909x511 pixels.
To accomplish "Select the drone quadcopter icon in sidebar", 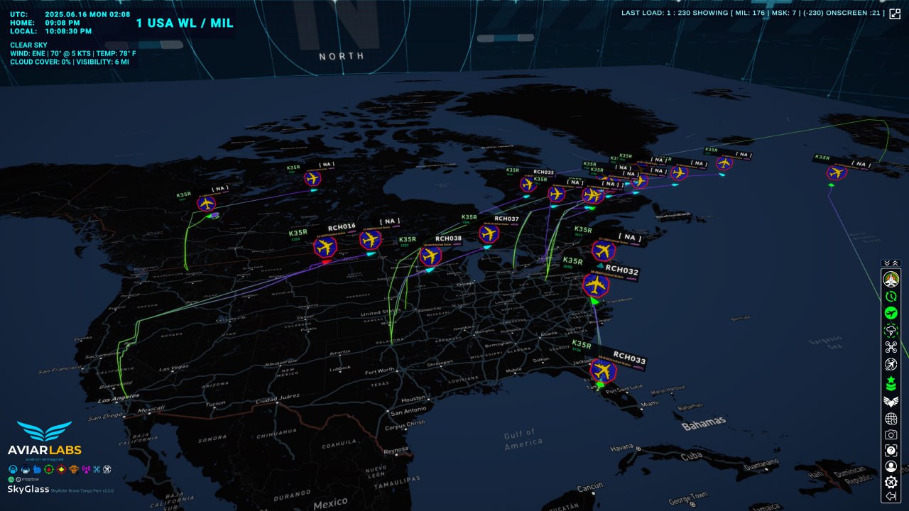I will click(x=891, y=347).
